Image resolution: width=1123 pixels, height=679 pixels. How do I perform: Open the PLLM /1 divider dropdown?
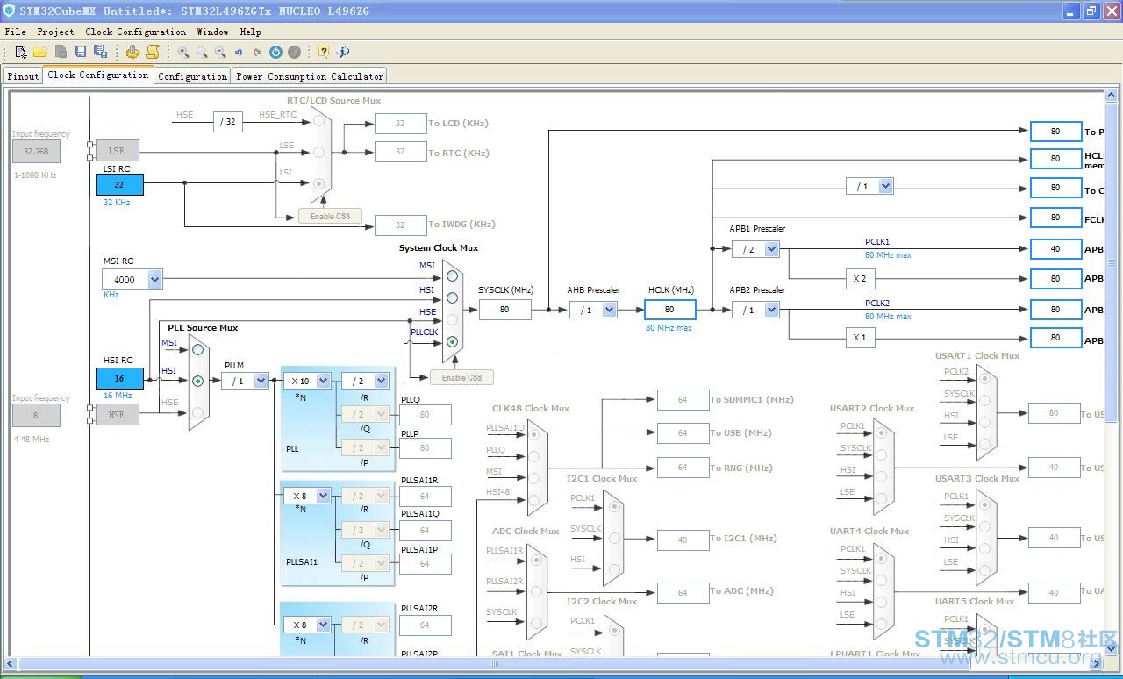(x=261, y=381)
